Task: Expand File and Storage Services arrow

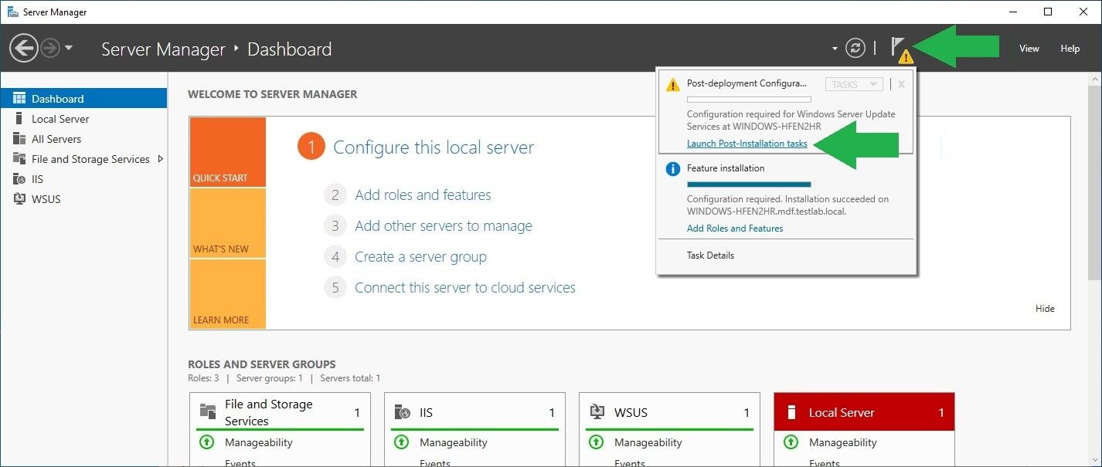Action: click(161, 159)
